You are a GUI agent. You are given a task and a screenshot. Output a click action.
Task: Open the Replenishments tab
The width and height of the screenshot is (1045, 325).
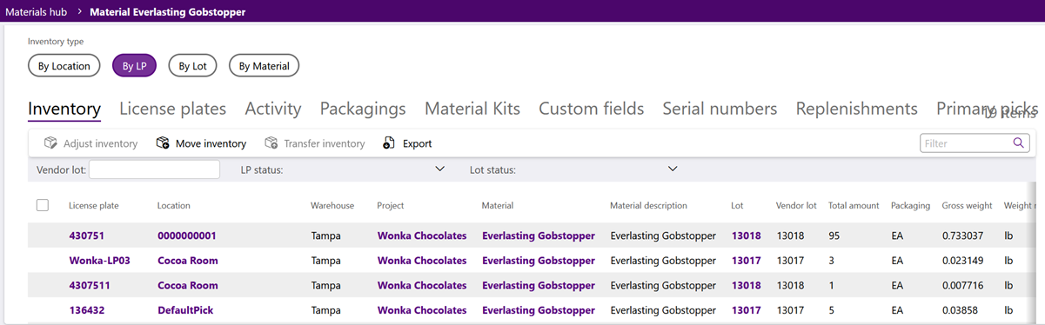(857, 109)
